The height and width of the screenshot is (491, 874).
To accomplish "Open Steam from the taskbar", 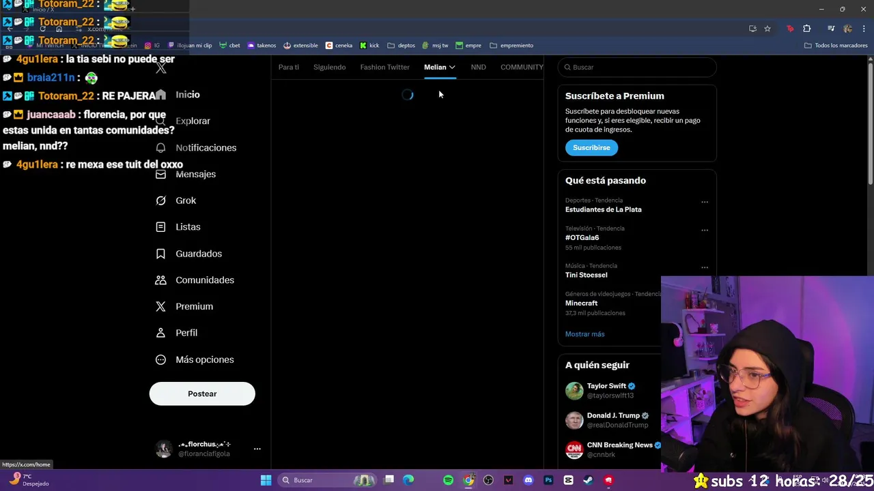I will 588,480.
